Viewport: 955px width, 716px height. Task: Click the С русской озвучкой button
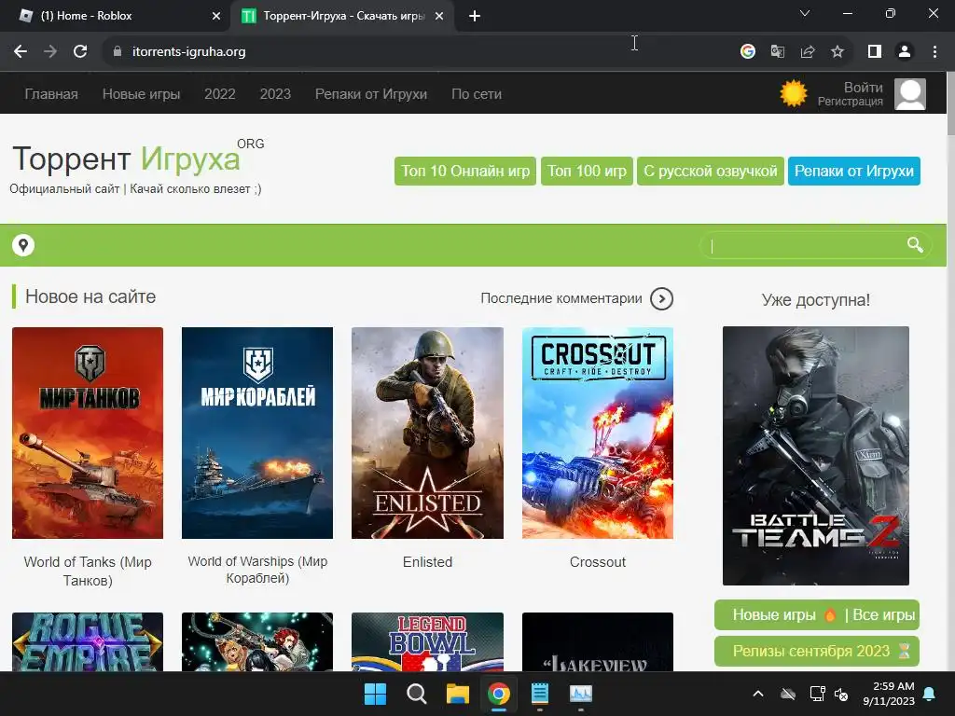(710, 172)
